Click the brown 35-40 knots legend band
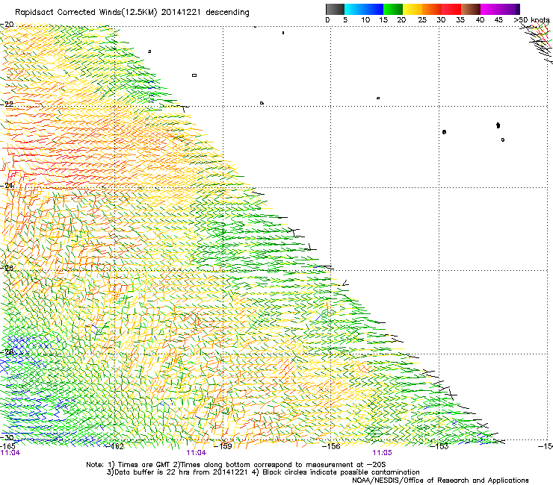 tap(471, 9)
